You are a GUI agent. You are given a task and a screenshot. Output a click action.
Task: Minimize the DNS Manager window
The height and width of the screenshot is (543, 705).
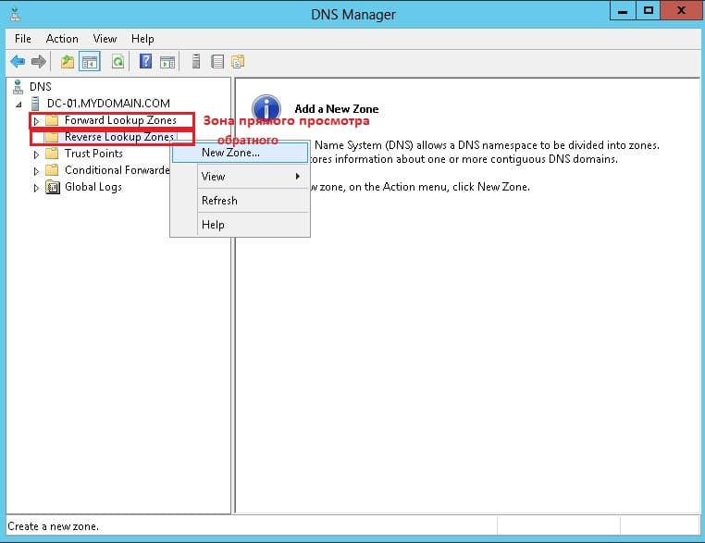pyautogui.click(x=623, y=11)
